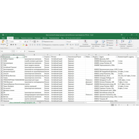139x139 pixels.
Task: Switch to the Вставка ribbon tab
Action: pos(17,38)
